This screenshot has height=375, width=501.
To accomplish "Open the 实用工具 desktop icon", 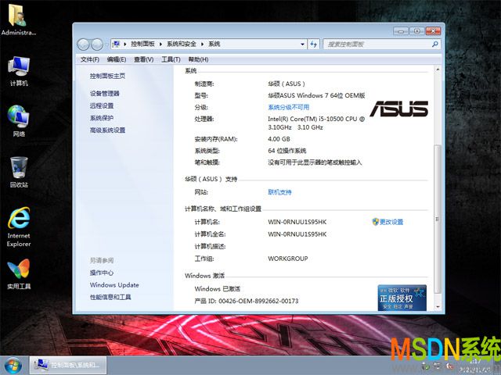I will 19,274.
